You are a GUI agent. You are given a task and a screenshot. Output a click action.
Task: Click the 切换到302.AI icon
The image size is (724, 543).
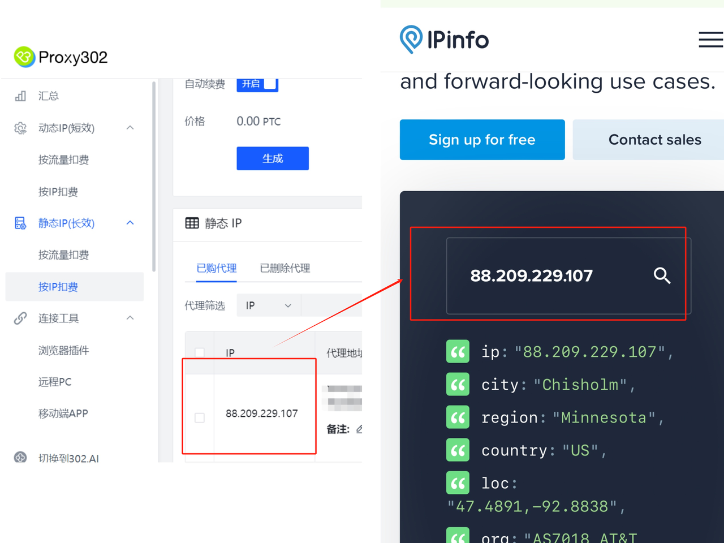(20, 458)
